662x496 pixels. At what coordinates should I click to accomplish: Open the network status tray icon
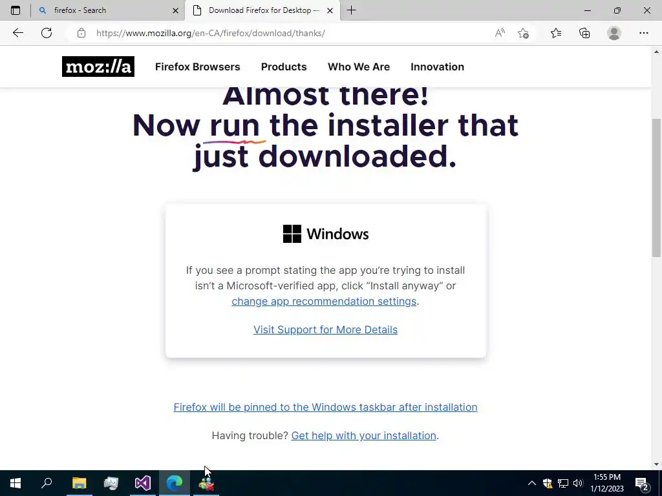pos(563,483)
